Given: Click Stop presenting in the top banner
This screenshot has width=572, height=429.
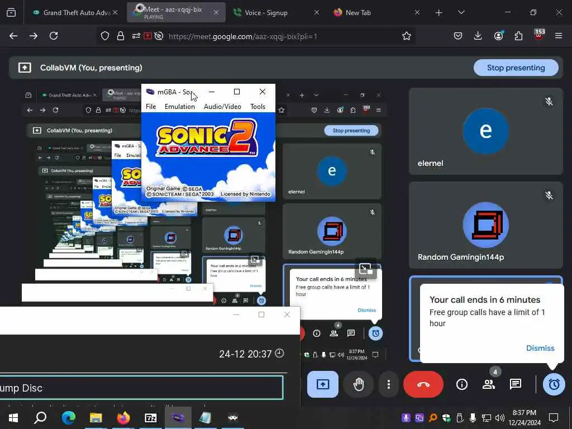Looking at the screenshot, I should pos(516,68).
